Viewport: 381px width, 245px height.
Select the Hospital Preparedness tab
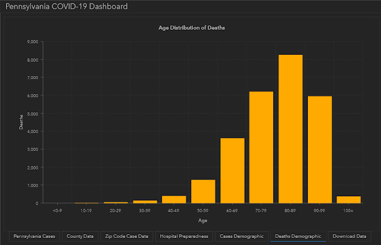tap(184, 236)
